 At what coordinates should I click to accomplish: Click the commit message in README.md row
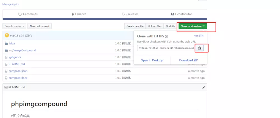point(123,64)
